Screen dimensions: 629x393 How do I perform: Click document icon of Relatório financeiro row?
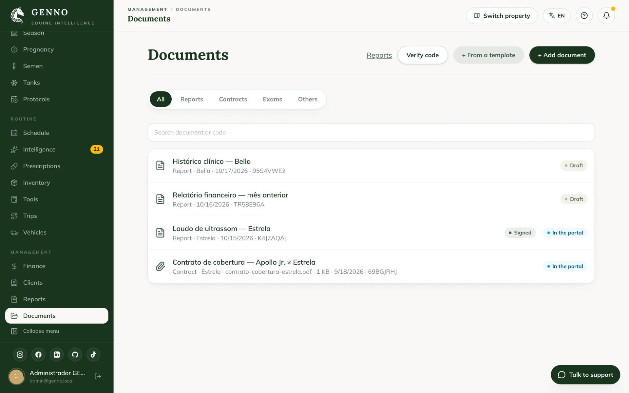[x=160, y=199]
